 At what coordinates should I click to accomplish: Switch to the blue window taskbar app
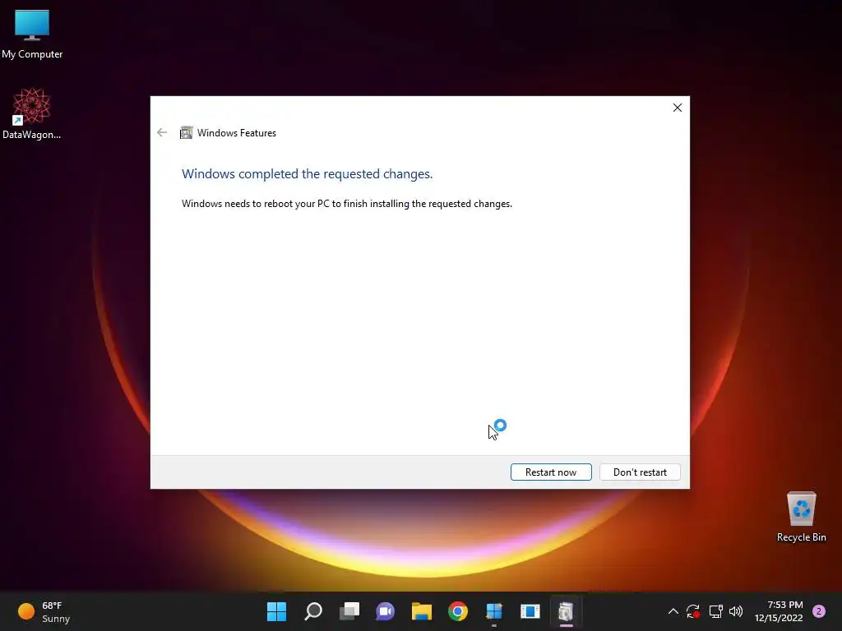pyautogui.click(x=530, y=611)
